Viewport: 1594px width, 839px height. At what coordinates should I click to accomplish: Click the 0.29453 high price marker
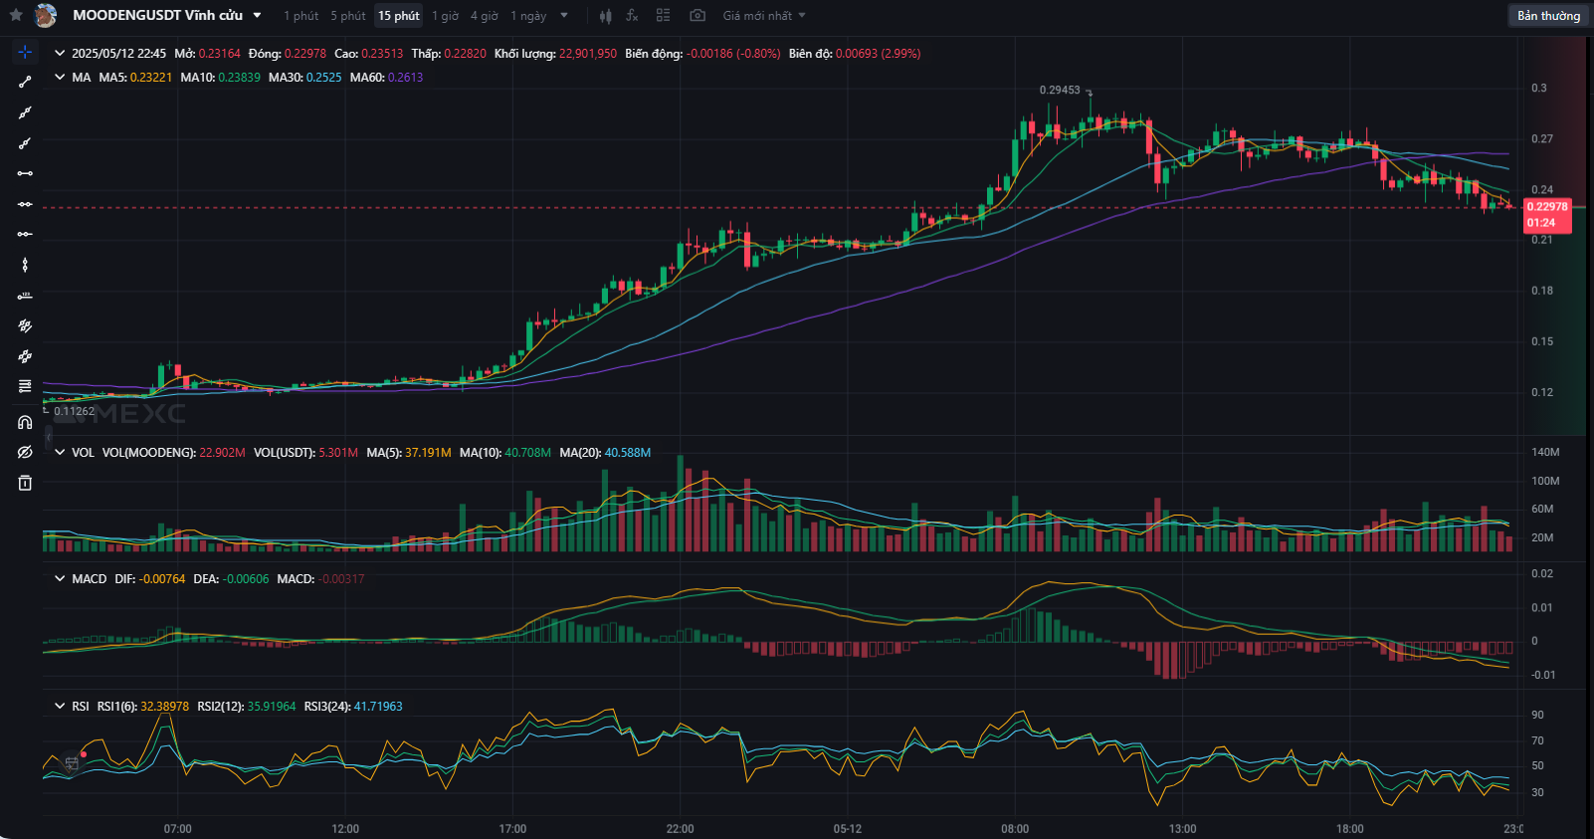tap(1060, 90)
